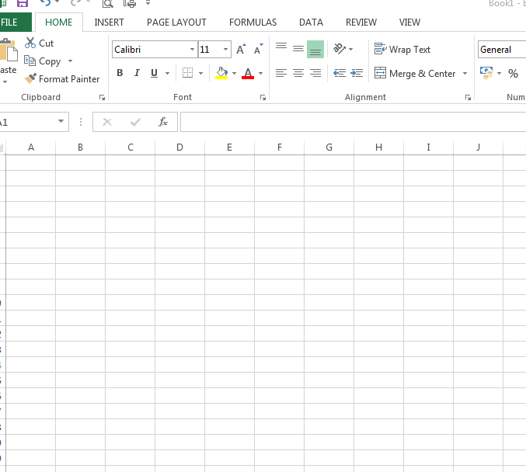
Task: Increase font size with large A
Action: (241, 50)
